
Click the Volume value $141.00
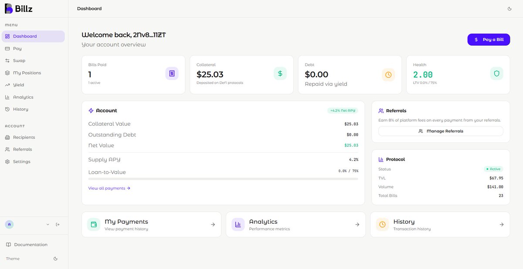495,187
